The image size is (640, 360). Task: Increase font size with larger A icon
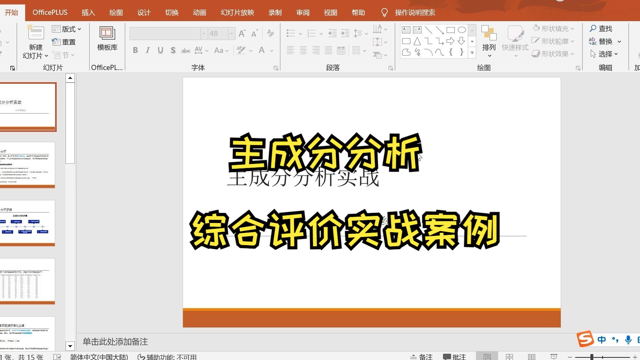coord(242,33)
